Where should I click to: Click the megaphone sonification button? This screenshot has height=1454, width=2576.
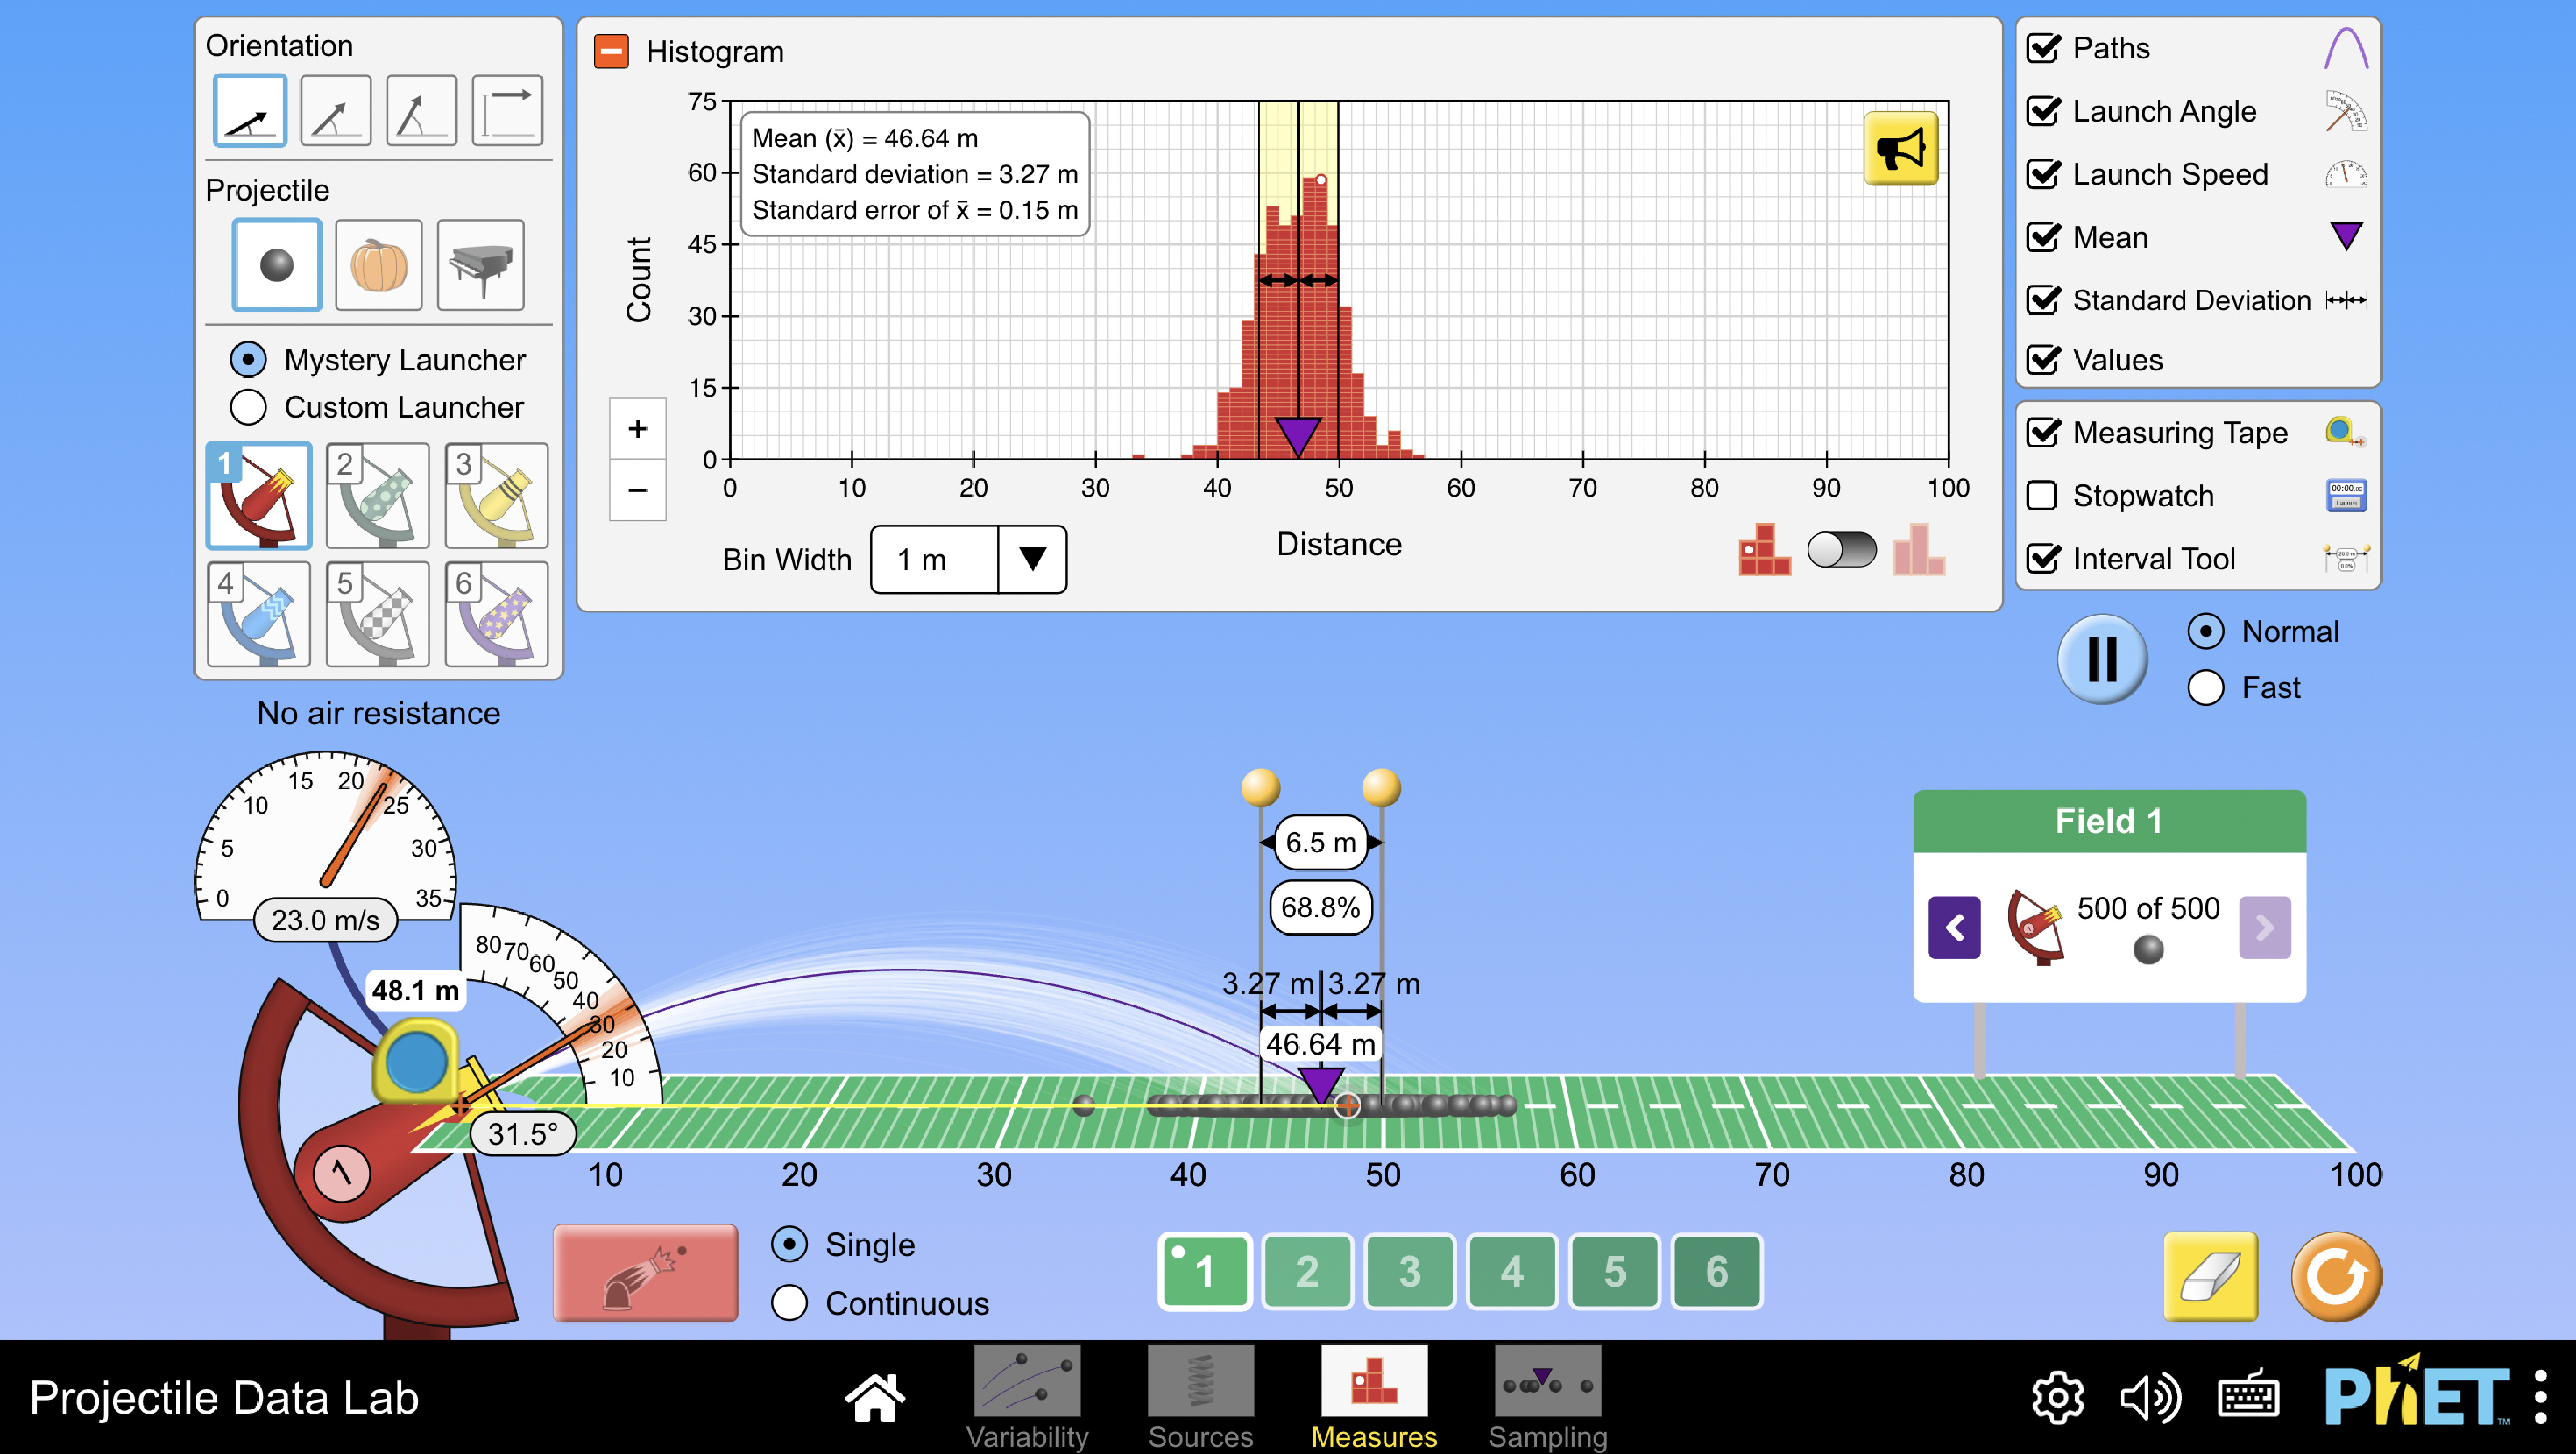pos(1900,149)
